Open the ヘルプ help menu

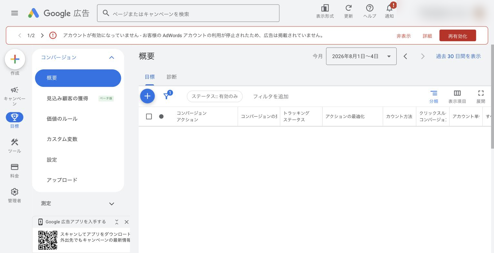(x=370, y=11)
